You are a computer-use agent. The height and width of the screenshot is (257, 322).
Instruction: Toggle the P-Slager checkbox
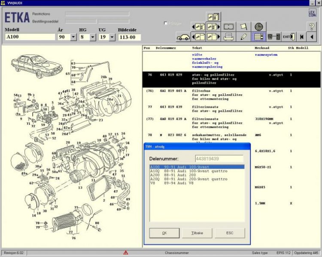coord(166,23)
